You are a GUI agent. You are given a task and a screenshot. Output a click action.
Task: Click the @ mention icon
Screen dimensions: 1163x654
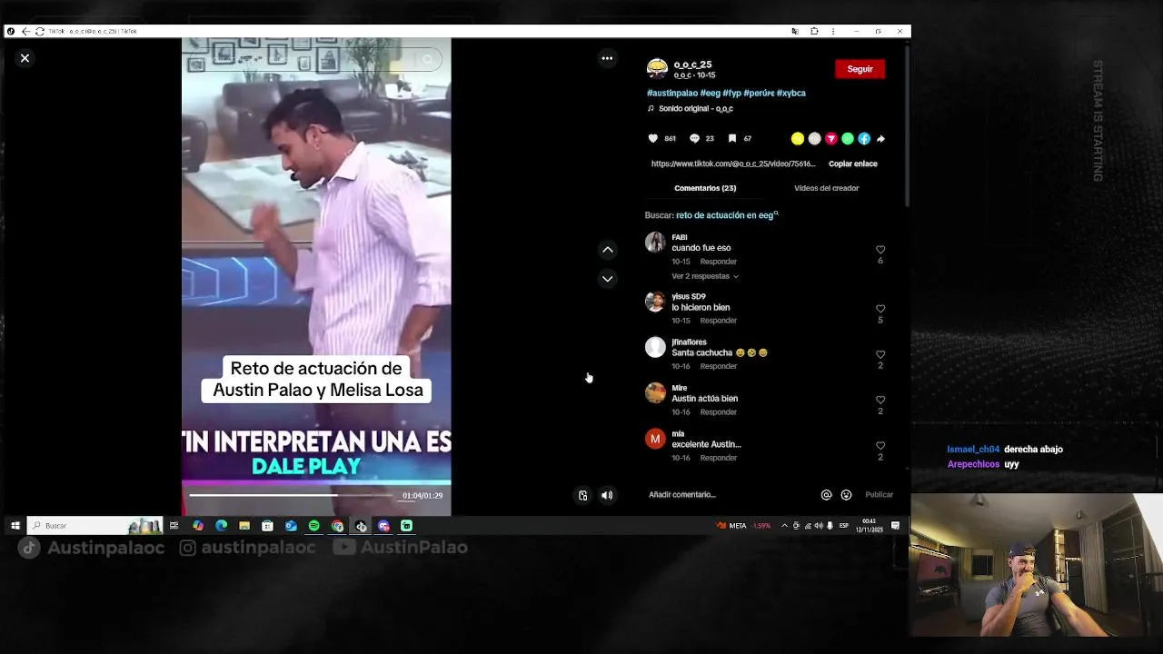click(x=826, y=495)
